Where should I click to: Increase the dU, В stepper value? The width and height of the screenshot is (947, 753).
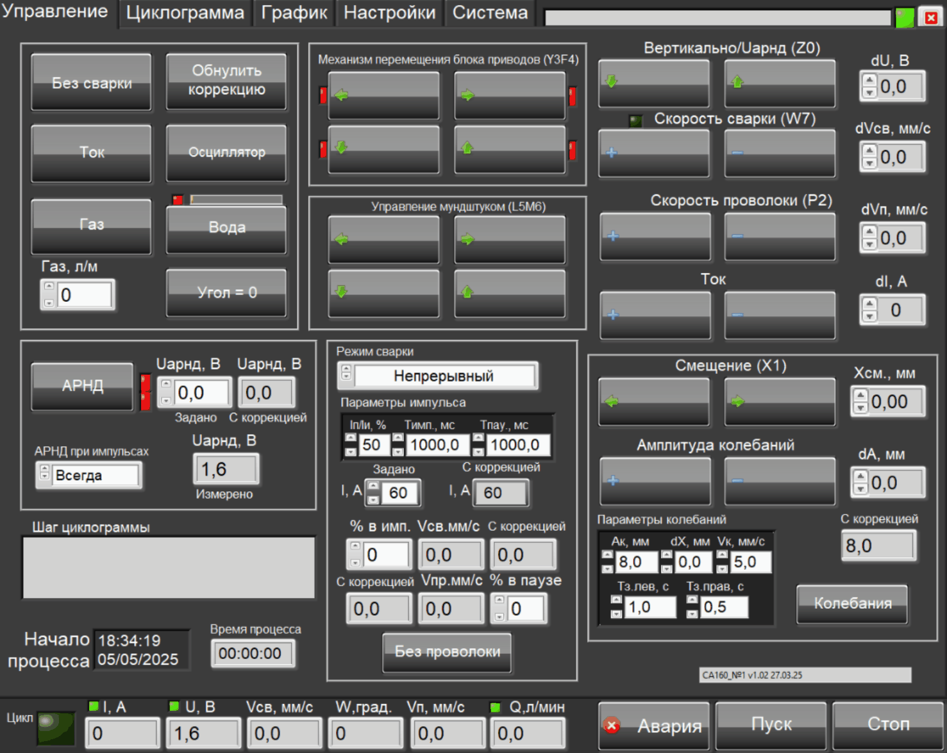(x=869, y=80)
